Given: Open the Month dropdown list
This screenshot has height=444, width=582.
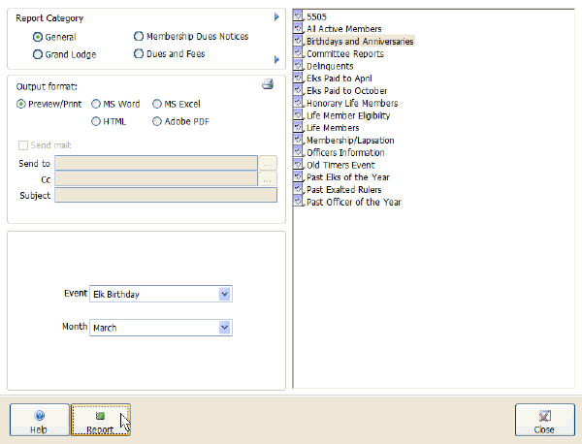Looking at the screenshot, I should coord(225,328).
